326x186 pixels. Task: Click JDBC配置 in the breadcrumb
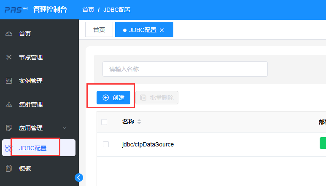point(117,10)
